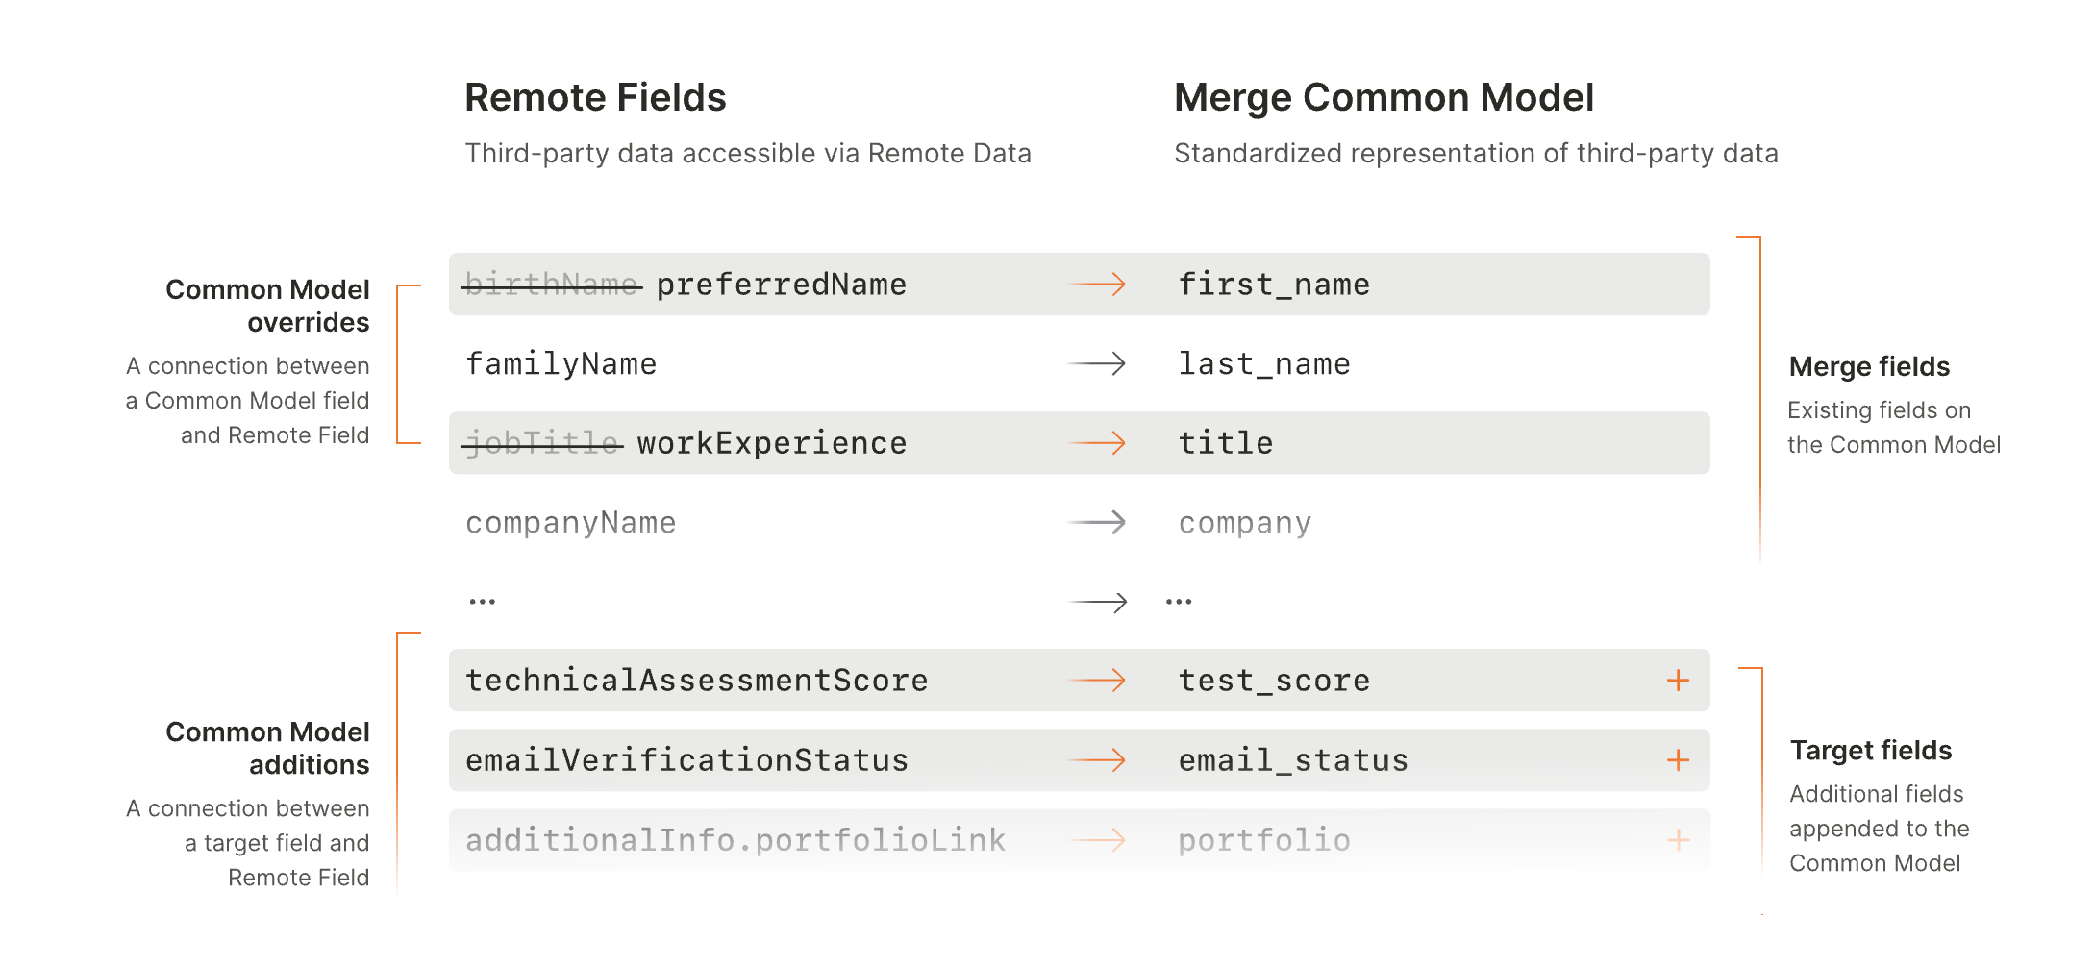Click the plus icon beside email_status
The width and height of the screenshot is (2094, 967).
point(1678,760)
